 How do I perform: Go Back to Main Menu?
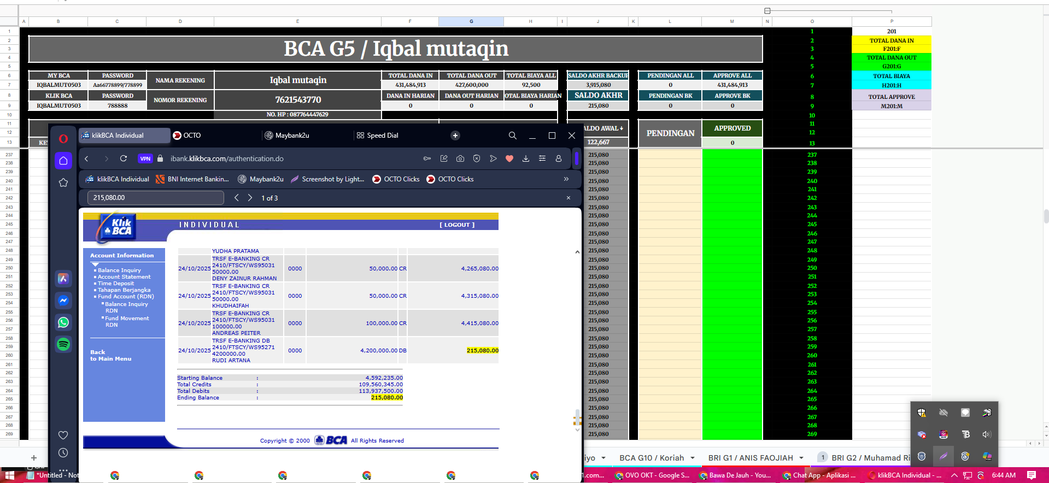(110, 356)
